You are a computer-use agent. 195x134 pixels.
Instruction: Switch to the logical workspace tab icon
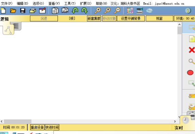tap(8, 30)
